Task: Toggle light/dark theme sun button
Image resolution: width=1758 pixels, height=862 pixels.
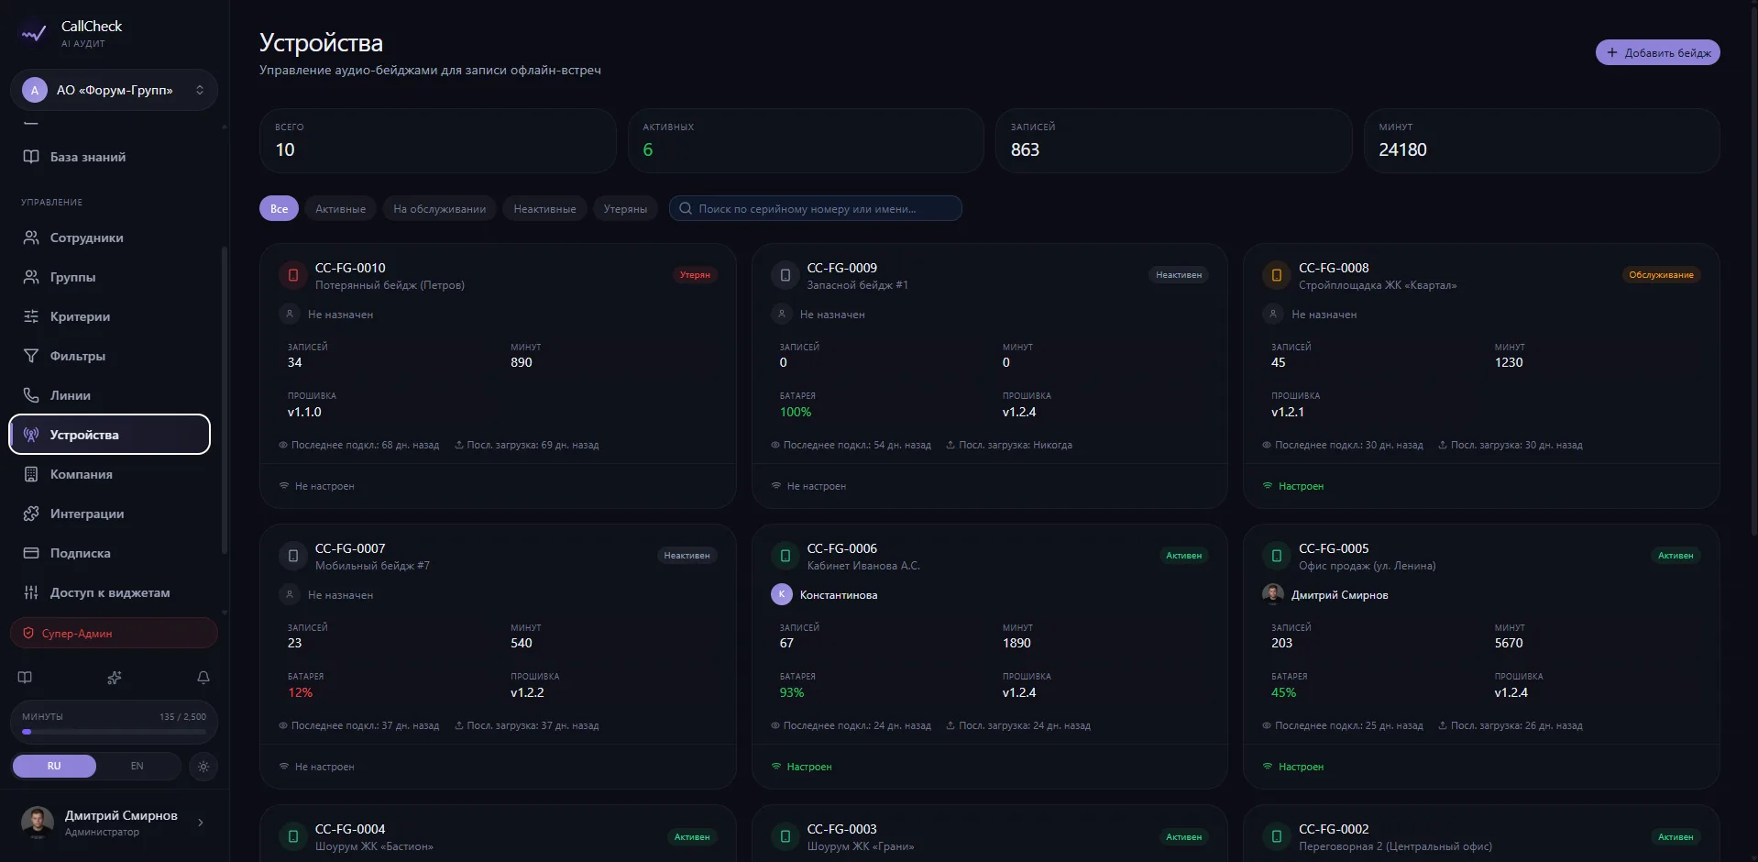Action: click(x=203, y=766)
